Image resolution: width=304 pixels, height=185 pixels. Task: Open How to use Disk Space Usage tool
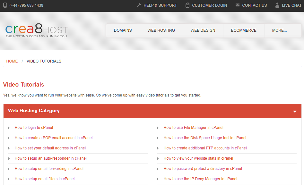pos(205,138)
